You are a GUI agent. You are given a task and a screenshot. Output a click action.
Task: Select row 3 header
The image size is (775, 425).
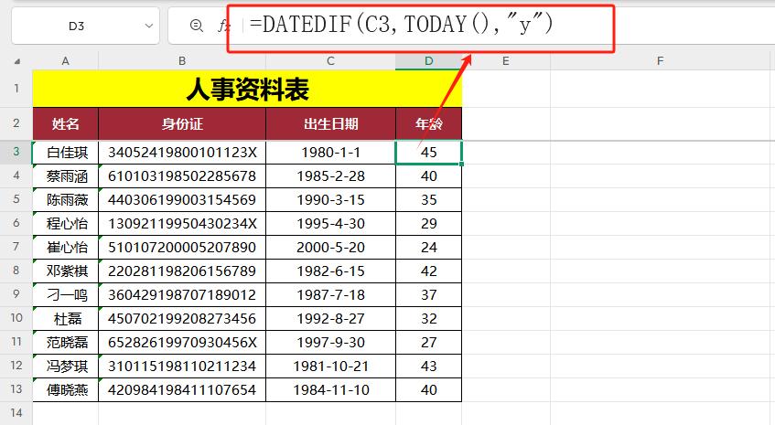tap(16, 152)
